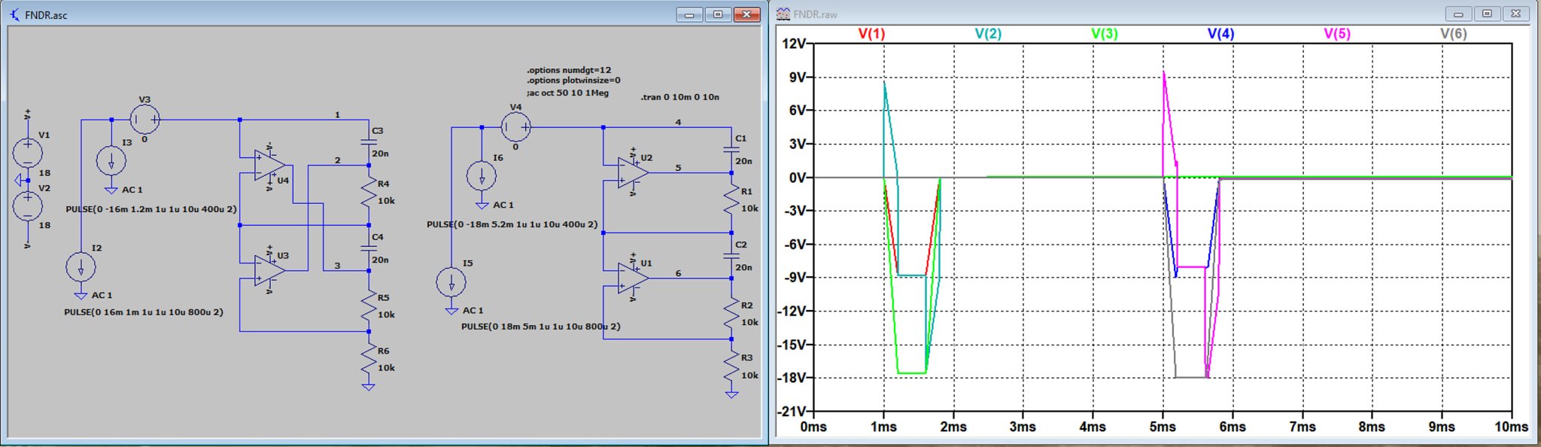The width and height of the screenshot is (1541, 447).
Task: Click the '.options numdgt=12' directive
Action: pyautogui.click(x=569, y=70)
